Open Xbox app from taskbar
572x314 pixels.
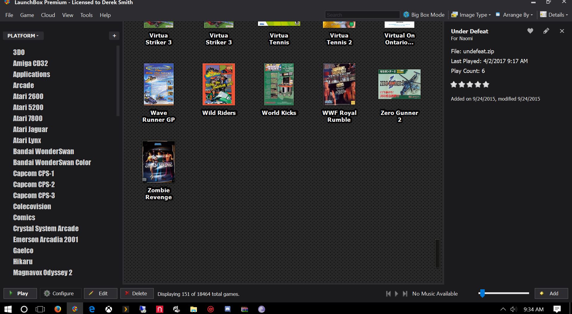pos(109,309)
